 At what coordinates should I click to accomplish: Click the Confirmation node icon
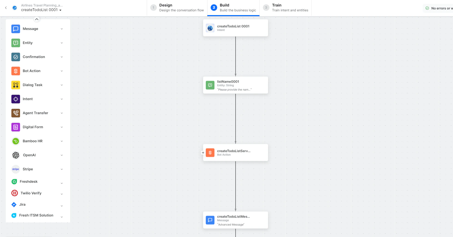click(15, 57)
